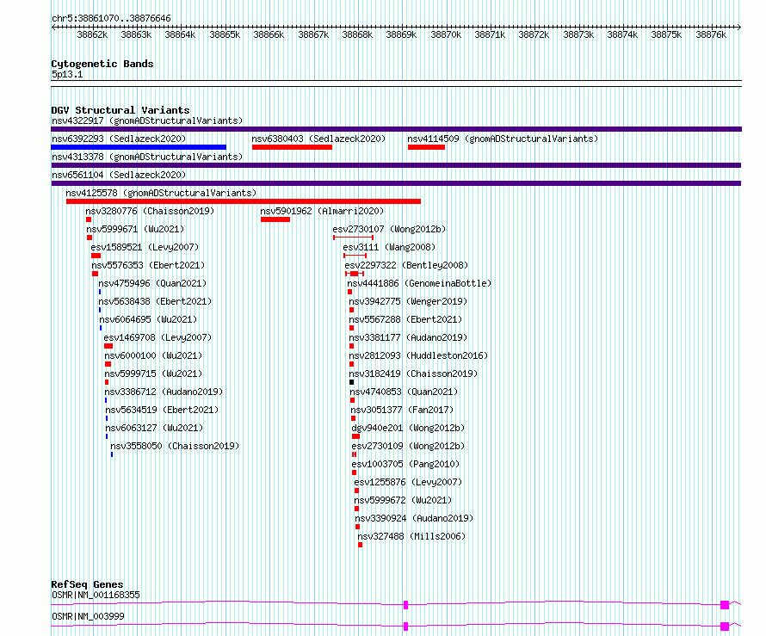766x636 pixels.
Task: Click chr5:38861070..38876646 region text
Action: (x=111, y=18)
